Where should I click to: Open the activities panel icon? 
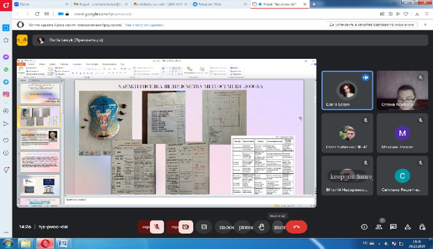pyautogui.click(x=407, y=227)
